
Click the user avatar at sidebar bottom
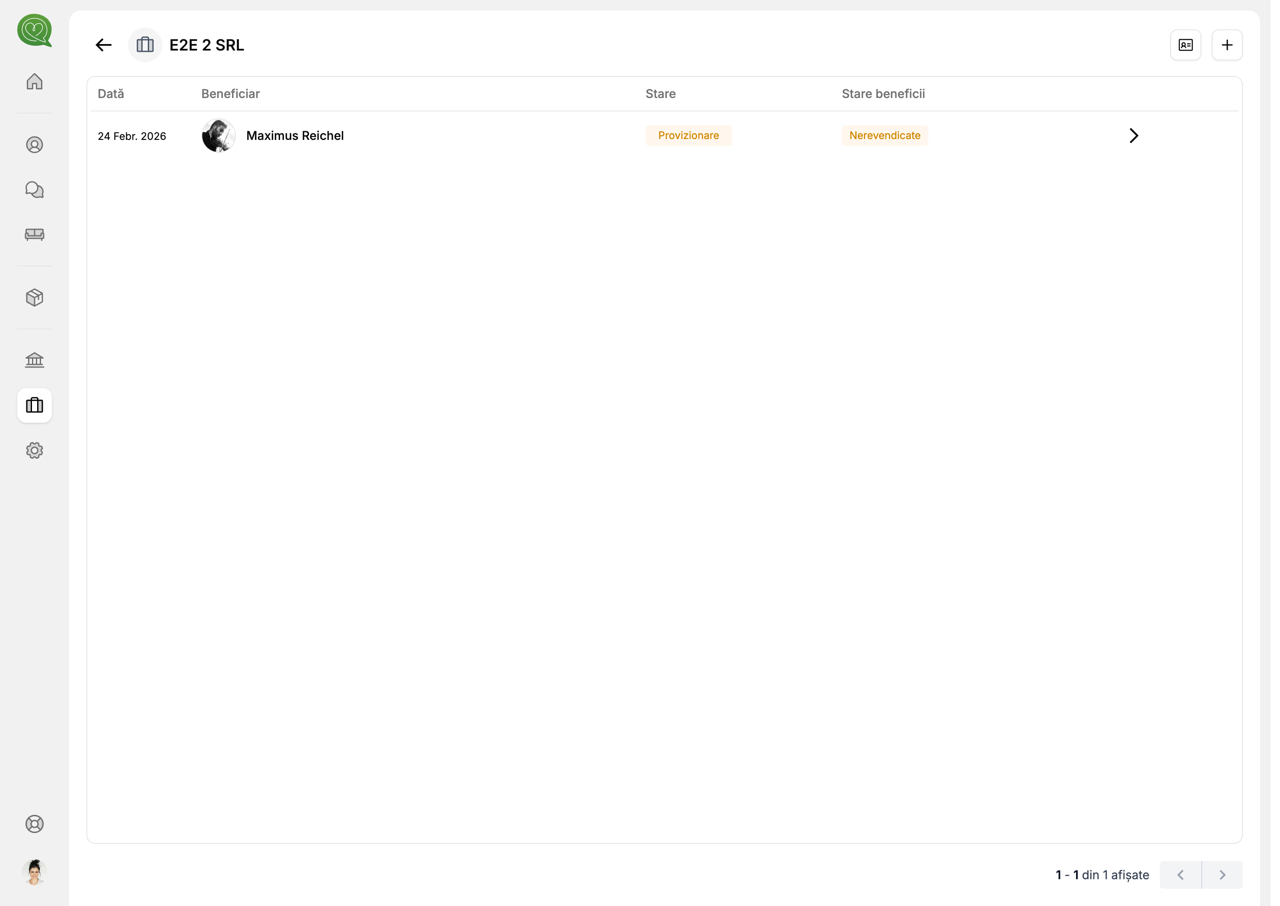pyautogui.click(x=35, y=872)
